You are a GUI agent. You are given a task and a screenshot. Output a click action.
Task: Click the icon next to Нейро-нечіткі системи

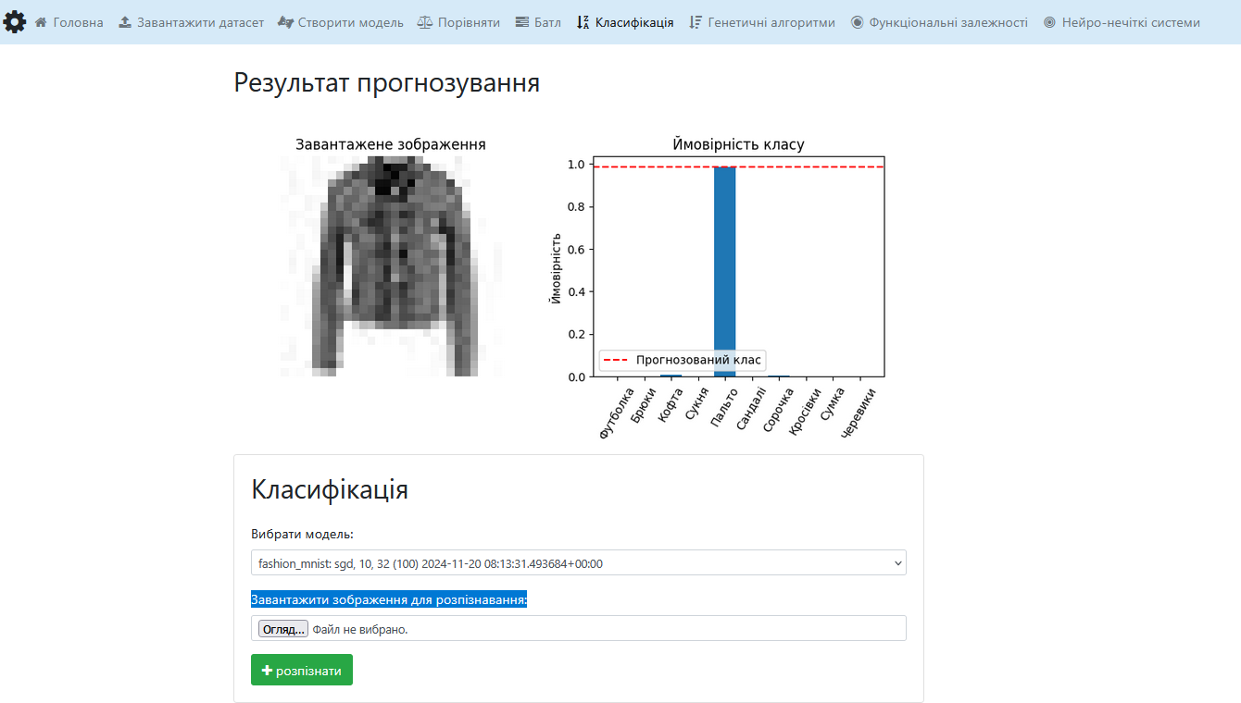coord(1047,22)
